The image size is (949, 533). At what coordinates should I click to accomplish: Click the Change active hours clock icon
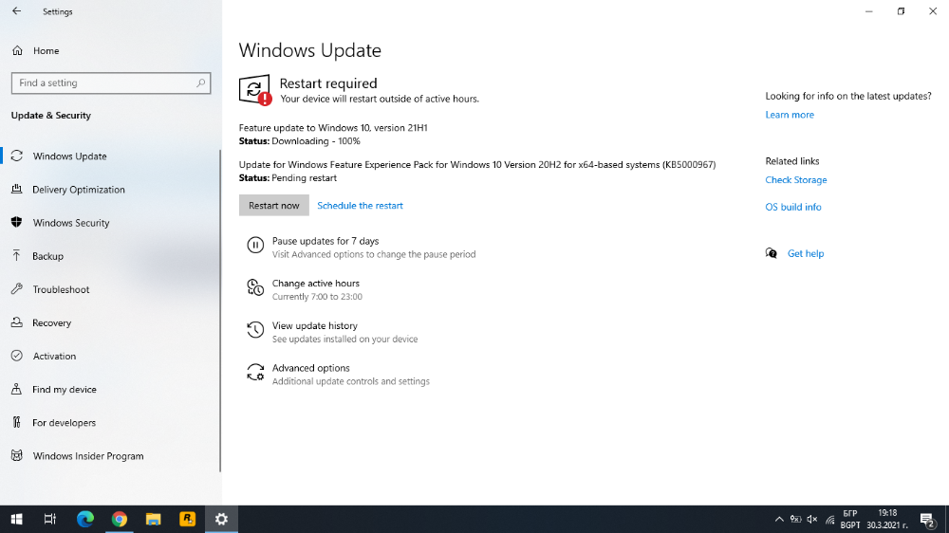[255, 287]
